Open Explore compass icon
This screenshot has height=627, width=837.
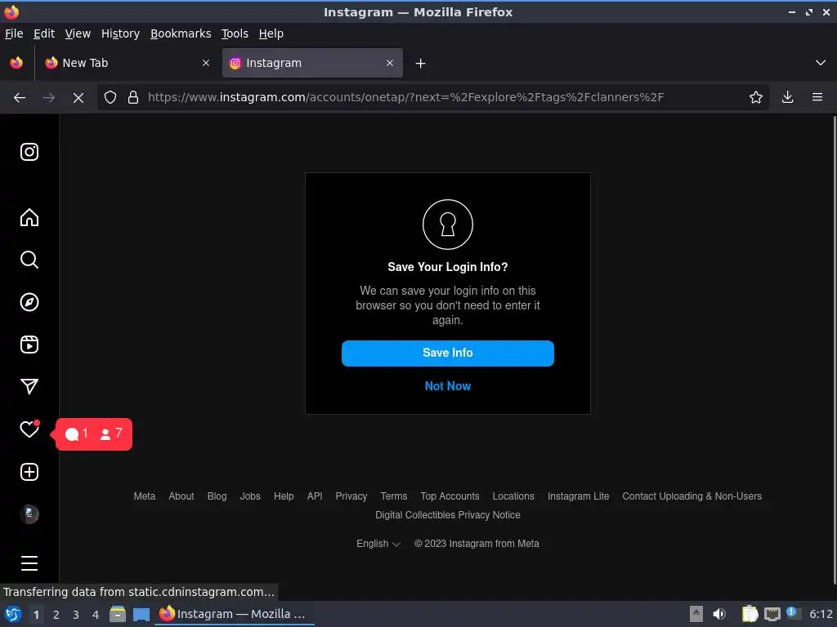coord(29,302)
